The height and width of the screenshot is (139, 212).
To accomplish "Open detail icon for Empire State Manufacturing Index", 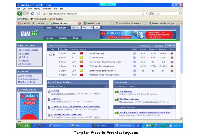I will [134, 62].
